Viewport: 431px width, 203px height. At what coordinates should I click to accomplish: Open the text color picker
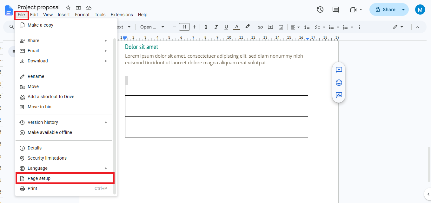click(236, 27)
